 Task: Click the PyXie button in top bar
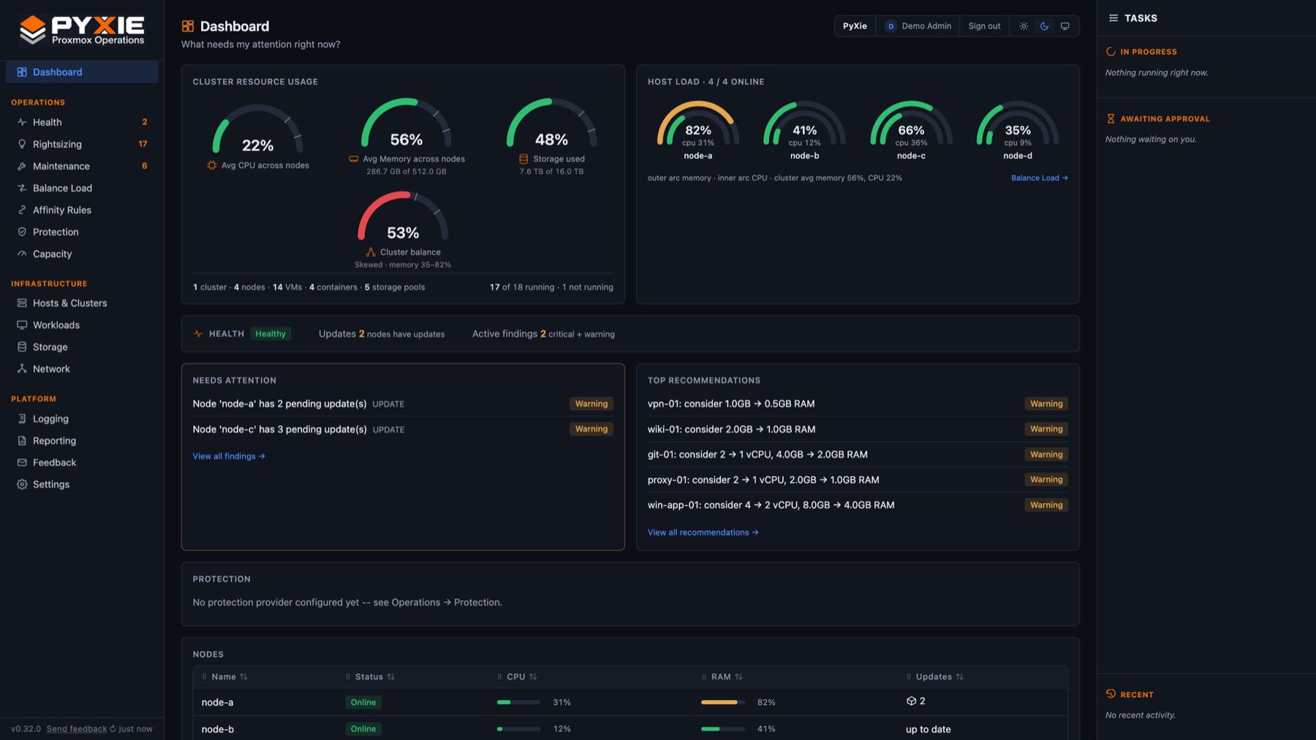(x=855, y=26)
